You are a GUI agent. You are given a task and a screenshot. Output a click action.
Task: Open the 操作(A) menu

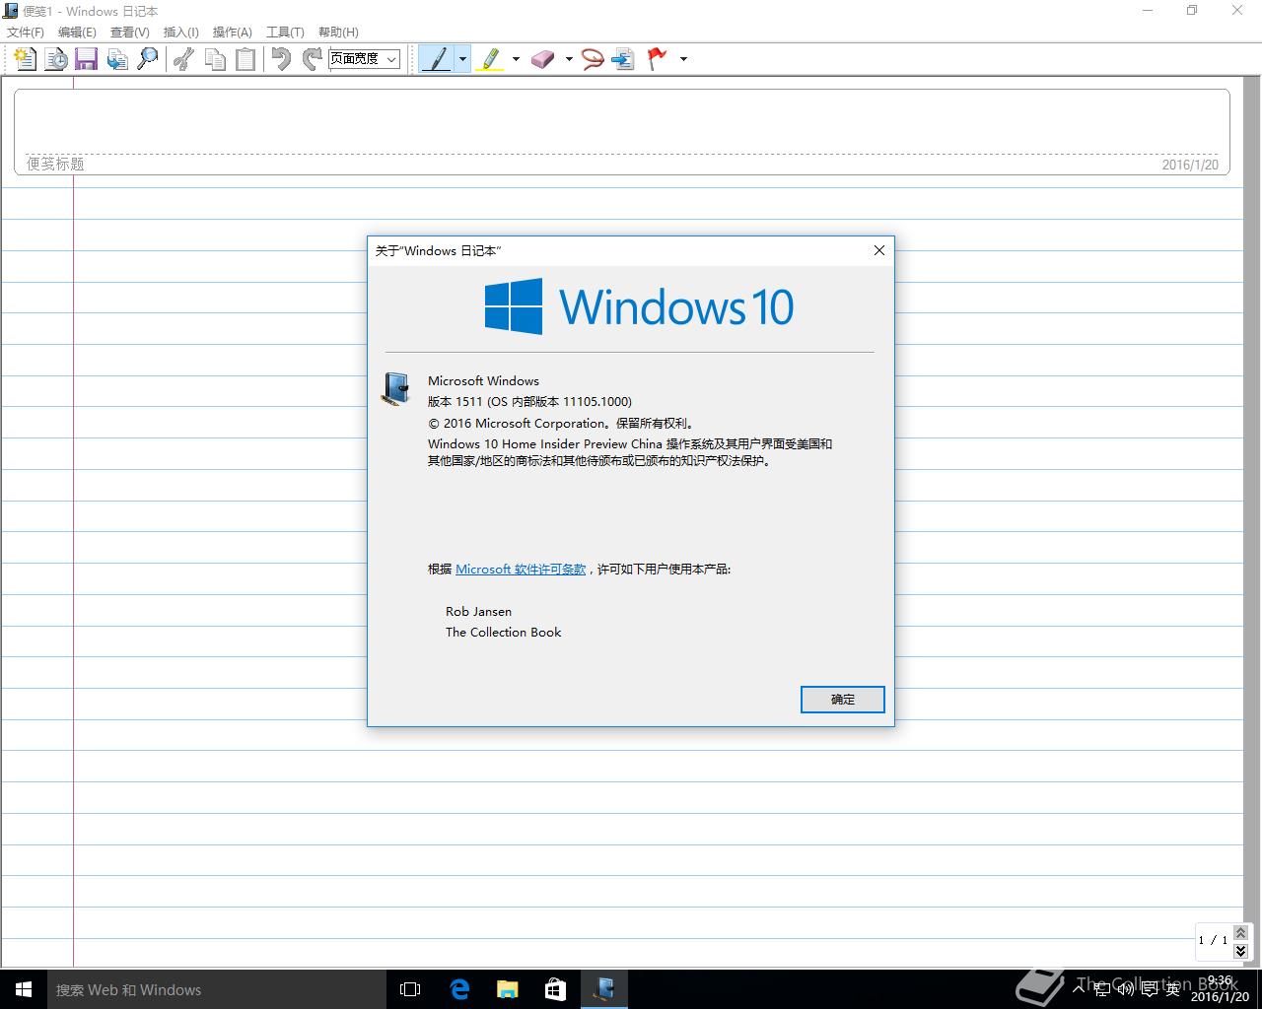coord(232,33)
